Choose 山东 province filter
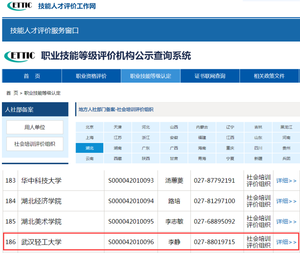The height and width of the screenshot is (253, 300). point(258,138)
